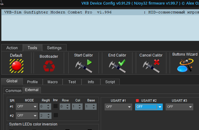The width and height of the screenshot is (199, 130).
Task: Open the SPI #1 MODE dropdown
Action: click(x=27, y=107)
